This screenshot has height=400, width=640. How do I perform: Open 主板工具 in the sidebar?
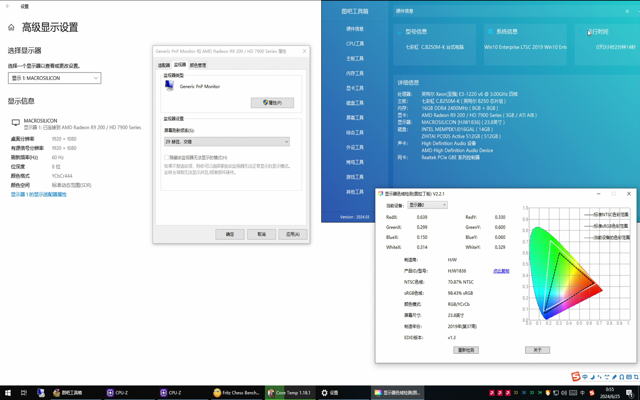coord(355,58)
